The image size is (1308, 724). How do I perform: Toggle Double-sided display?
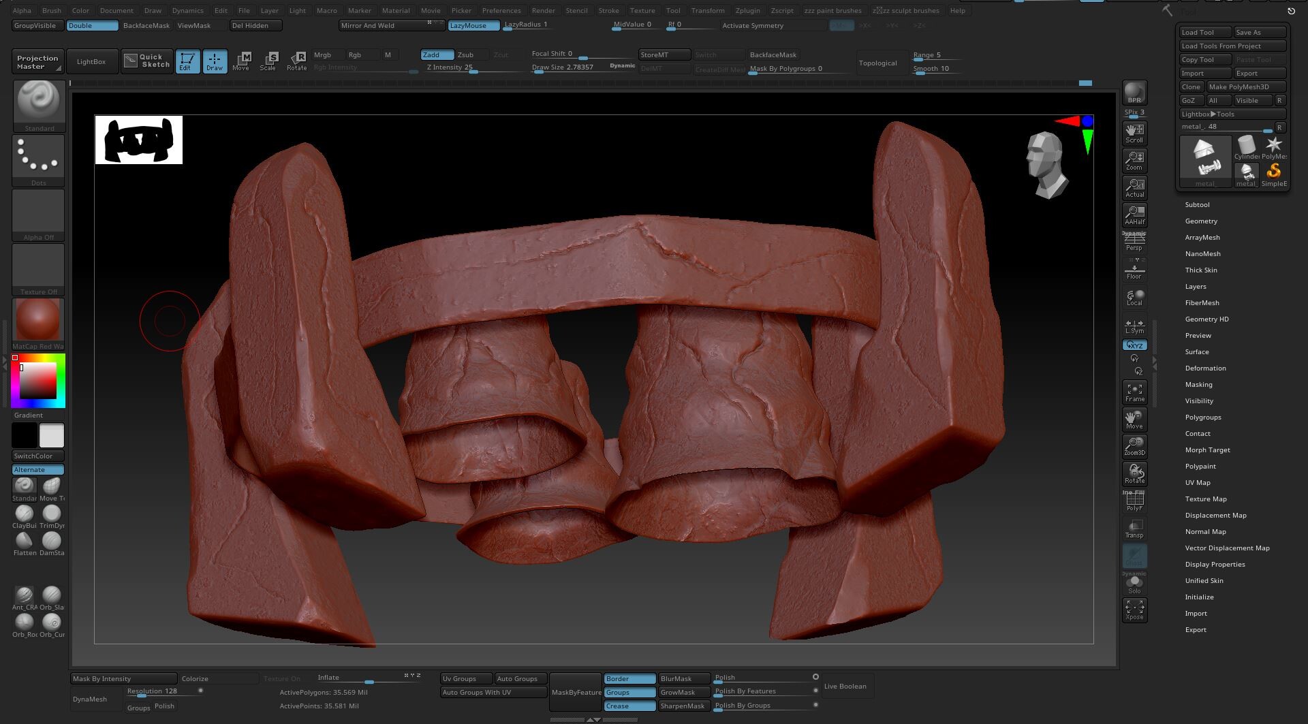coord(92,26)
